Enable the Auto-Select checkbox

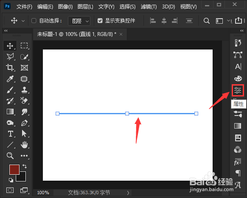coord(34,21)
